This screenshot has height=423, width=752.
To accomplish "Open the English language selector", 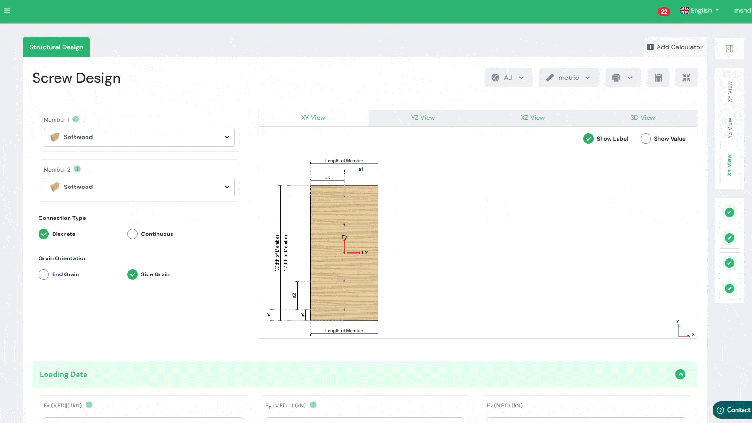I will 699,10.
